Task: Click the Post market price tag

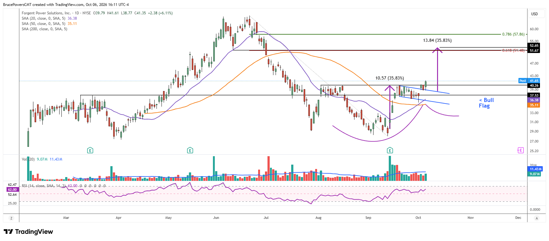Action: (529, 81)
